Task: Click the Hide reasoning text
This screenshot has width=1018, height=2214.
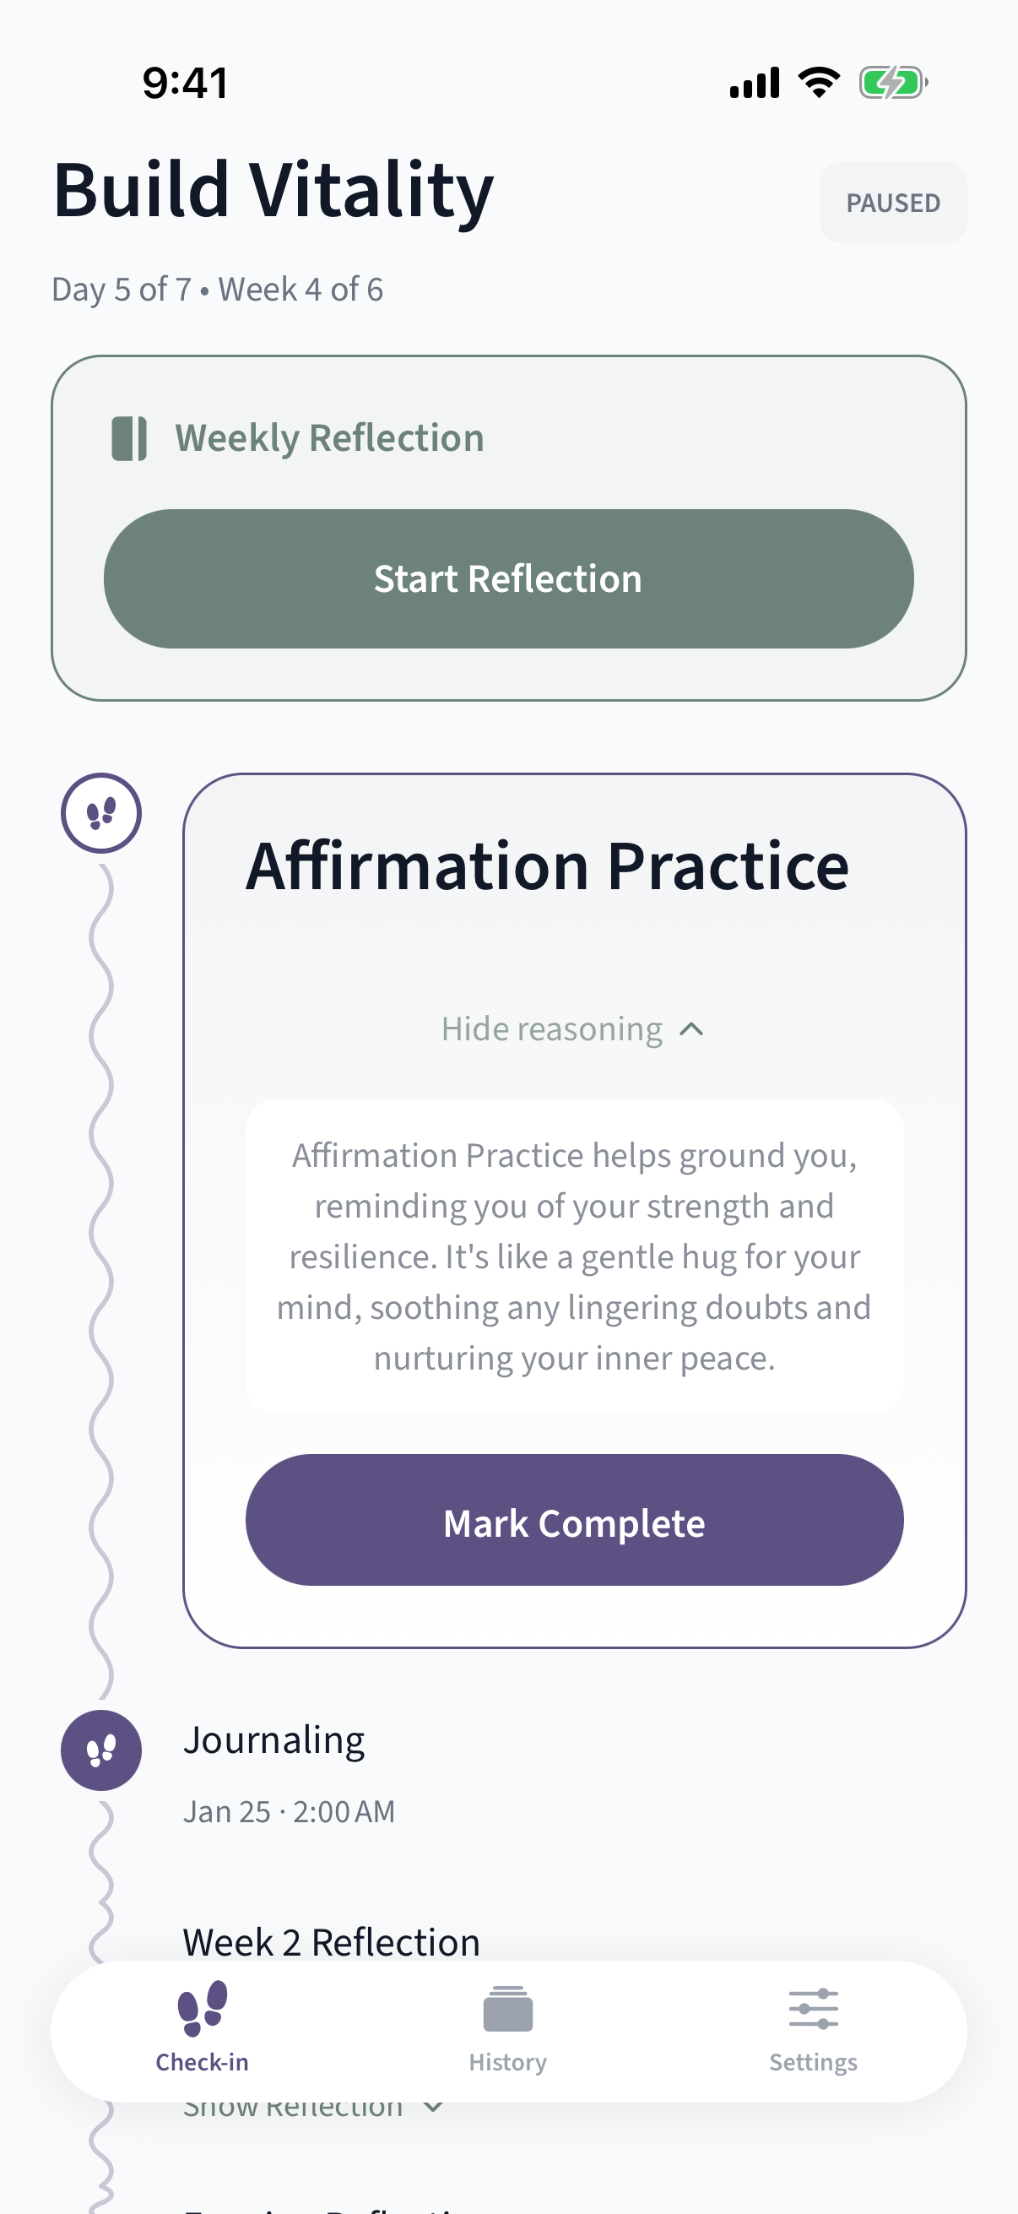Action: (551, 1028)
